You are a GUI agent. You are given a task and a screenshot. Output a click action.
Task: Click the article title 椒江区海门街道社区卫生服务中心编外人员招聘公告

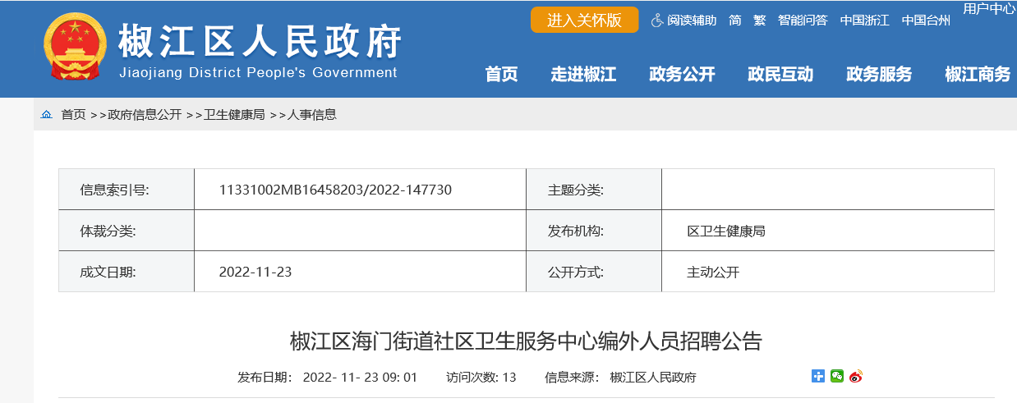point(527,341)
